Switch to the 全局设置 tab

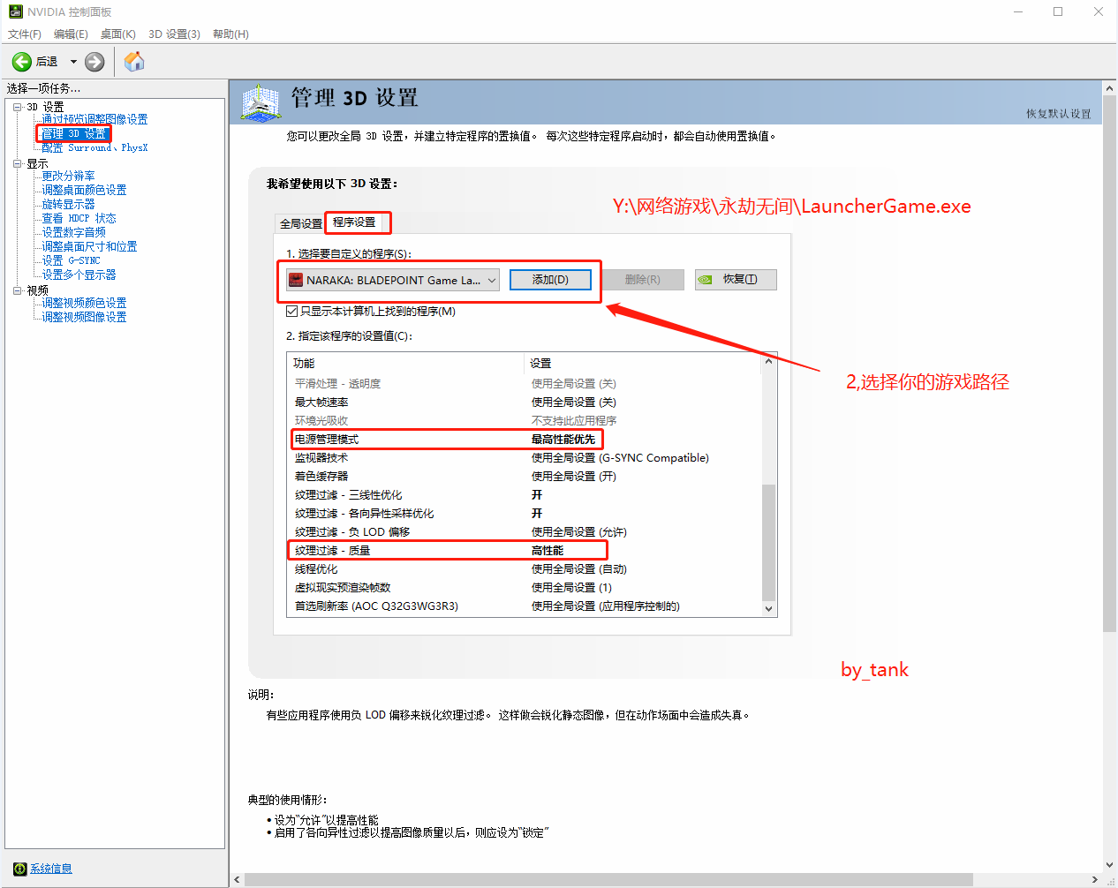tap(300, 223)
